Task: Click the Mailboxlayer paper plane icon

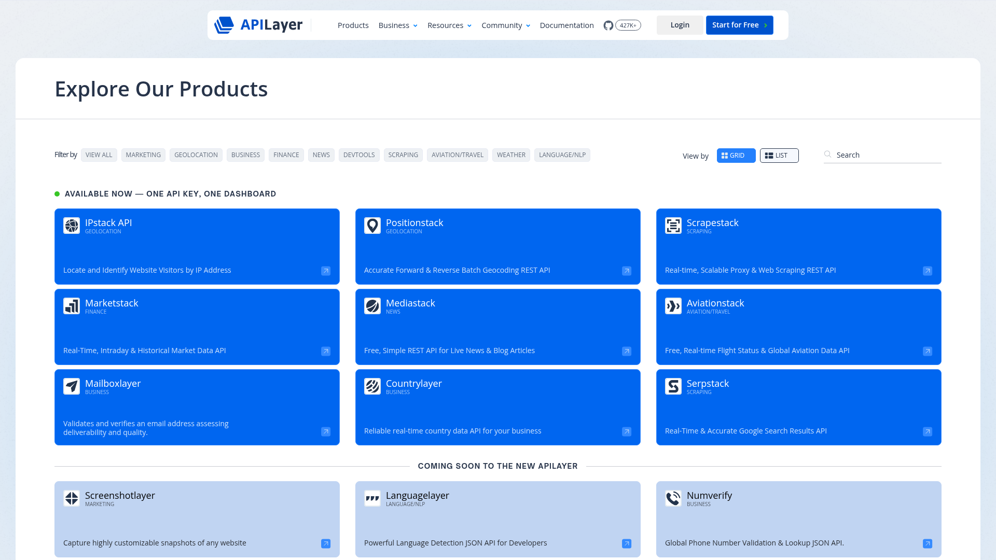Action: pyautogui.click(x=72, y=386)
